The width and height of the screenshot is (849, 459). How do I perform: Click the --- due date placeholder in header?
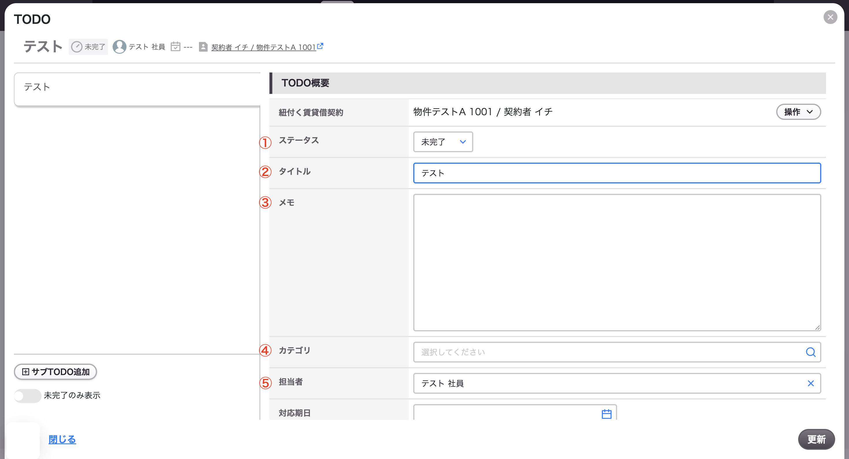pyautogui.click(x=188, y=47)
